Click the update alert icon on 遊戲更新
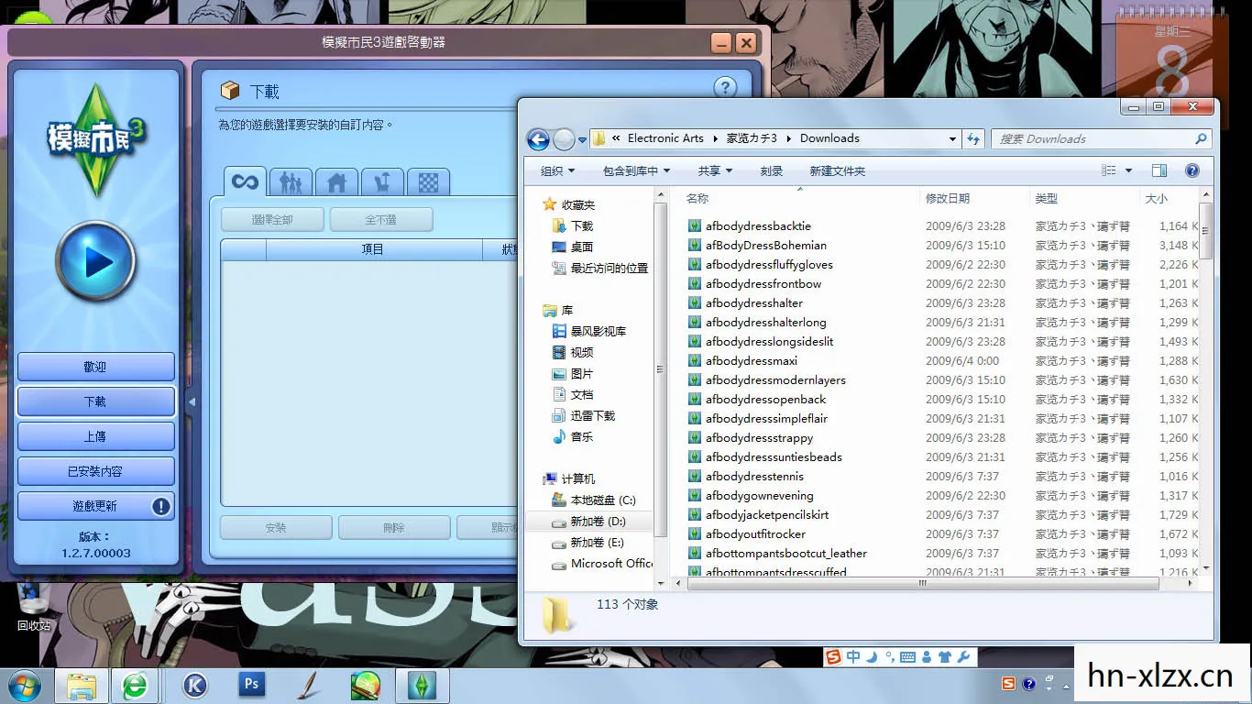 [161, 506]
